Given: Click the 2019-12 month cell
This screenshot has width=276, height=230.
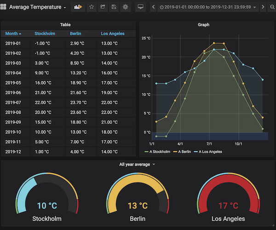Looking at the screenshot, I should [x=13, y=152].
